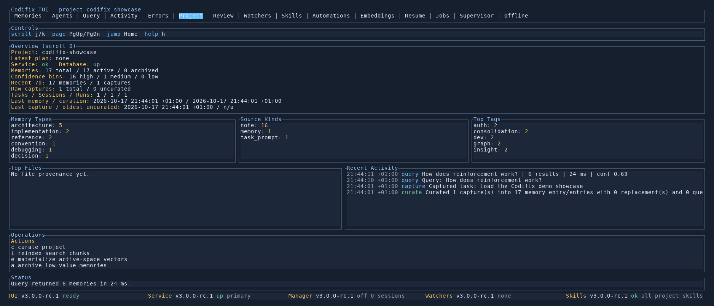Select the Activity tab

(124, 16)
